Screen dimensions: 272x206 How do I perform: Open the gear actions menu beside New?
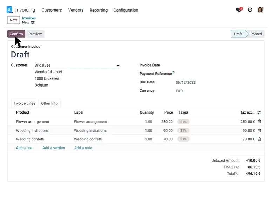[33, 22]
